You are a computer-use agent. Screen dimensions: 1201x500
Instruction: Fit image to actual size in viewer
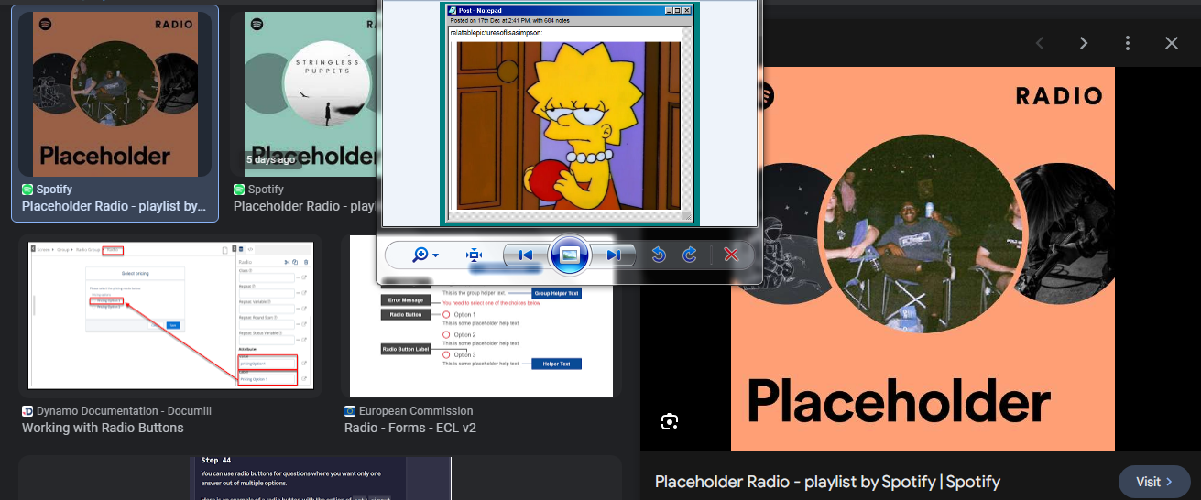tap(474, 255)
